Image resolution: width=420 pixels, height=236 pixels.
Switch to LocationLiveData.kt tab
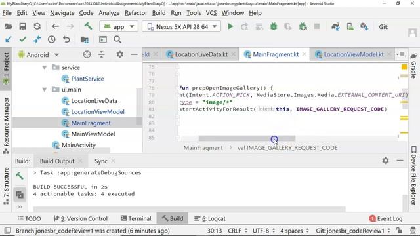pyautogui.click(x=201, y=54)
